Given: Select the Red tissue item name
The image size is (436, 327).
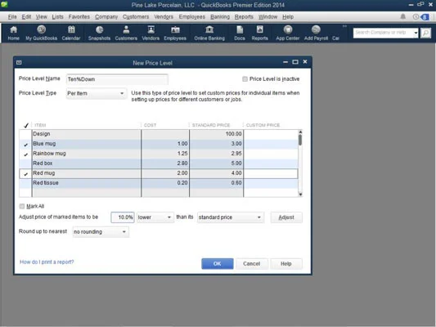Looking at the screenshot, I should tap(46, 183).
